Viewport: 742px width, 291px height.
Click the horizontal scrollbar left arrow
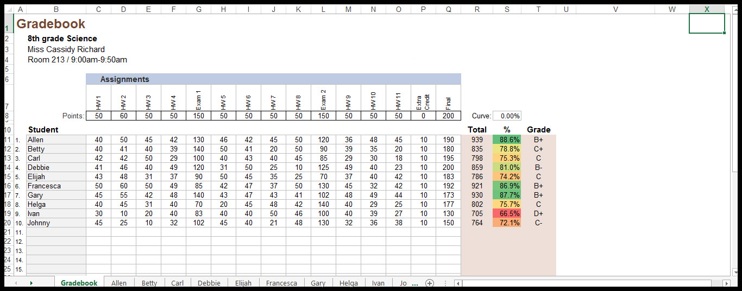point(458,283)
